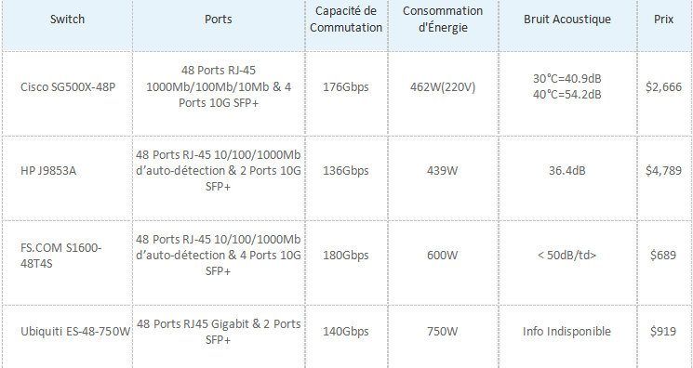
Task: Select the 176Gbps capacity value
Action: pos(346,87)
